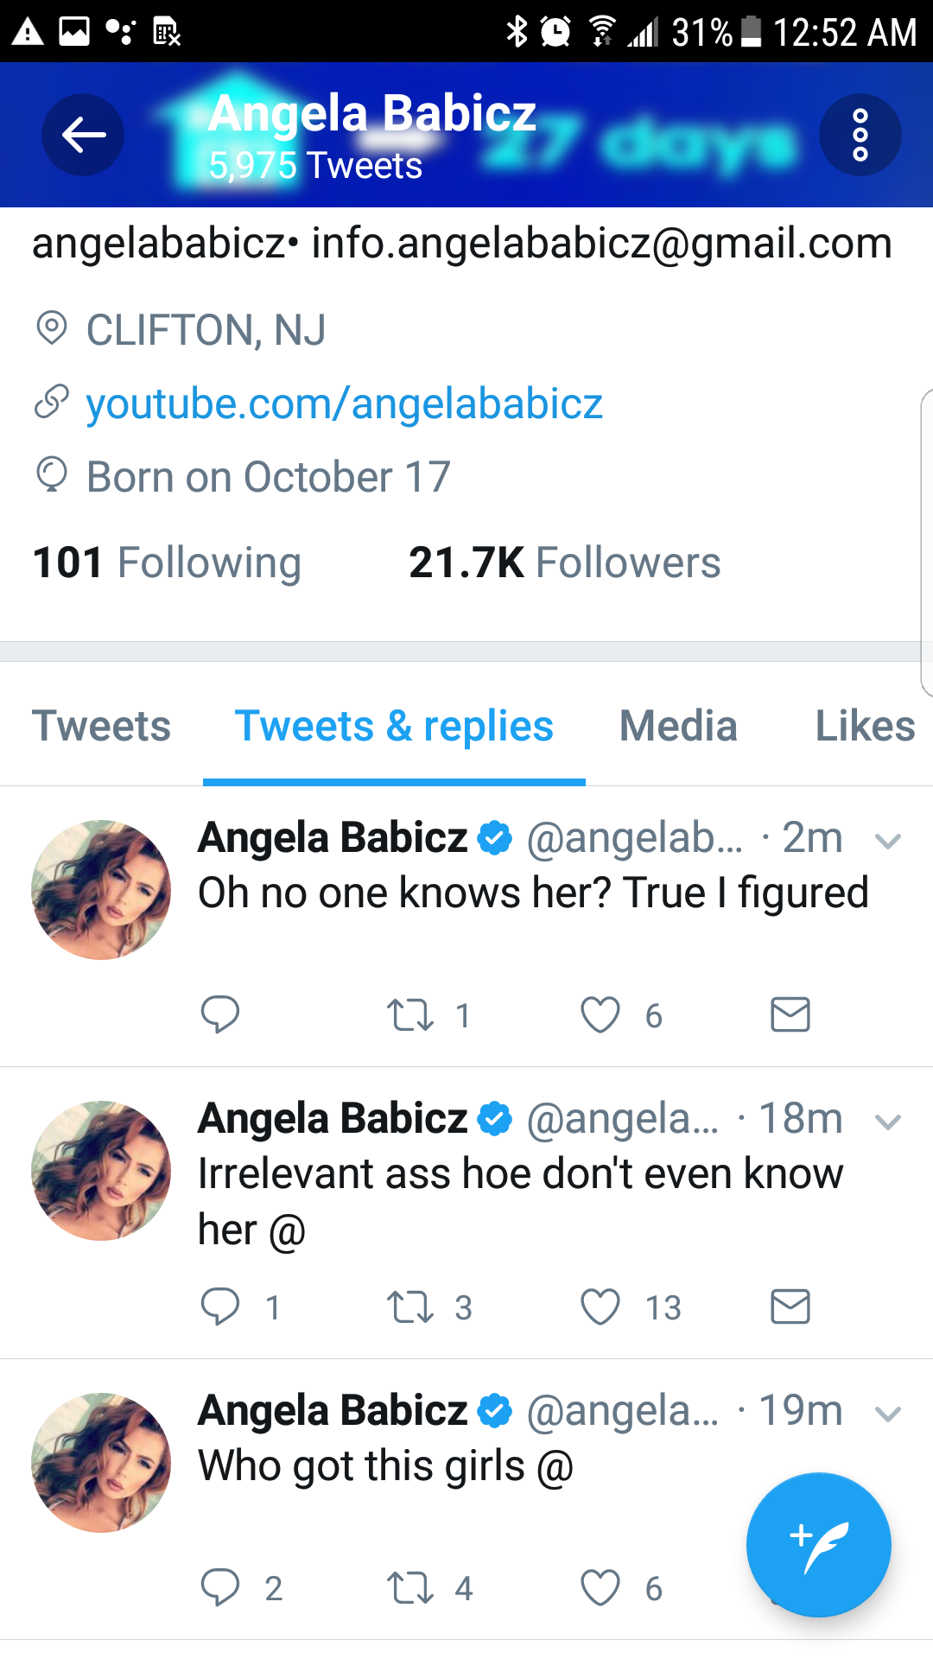The image size is (933, 1659).
Task: Tap the back arrow button
Action: click(x=83, y=135)
